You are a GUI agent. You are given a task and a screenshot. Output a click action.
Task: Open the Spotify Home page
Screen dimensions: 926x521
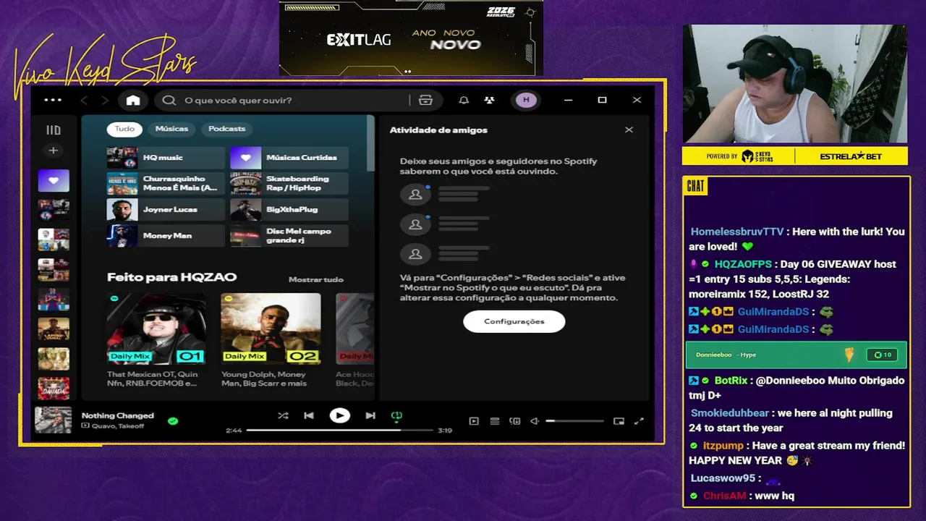[x=133, y=100]
